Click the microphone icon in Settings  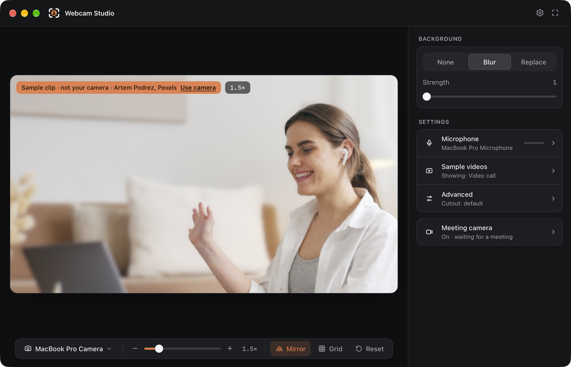point(429,143)
